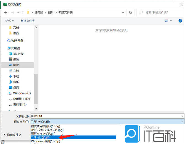185x144 pixels.
Task: Click the sidebar scrollbar thumb
Action: [x=36, y=89]
